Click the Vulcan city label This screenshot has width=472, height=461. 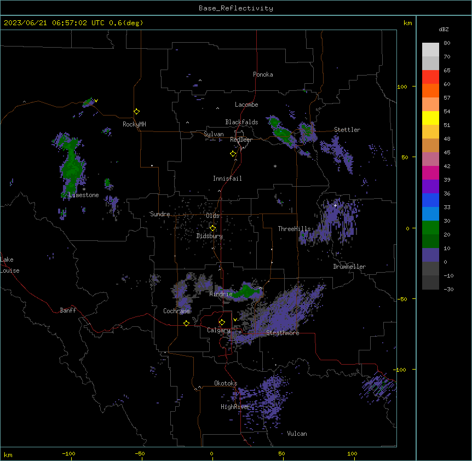tap(297, 434)
